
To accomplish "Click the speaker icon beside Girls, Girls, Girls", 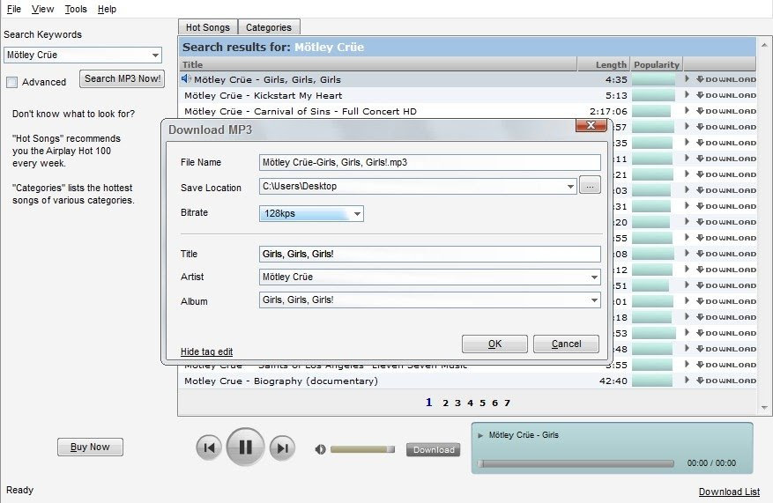I will coord(186,78).
